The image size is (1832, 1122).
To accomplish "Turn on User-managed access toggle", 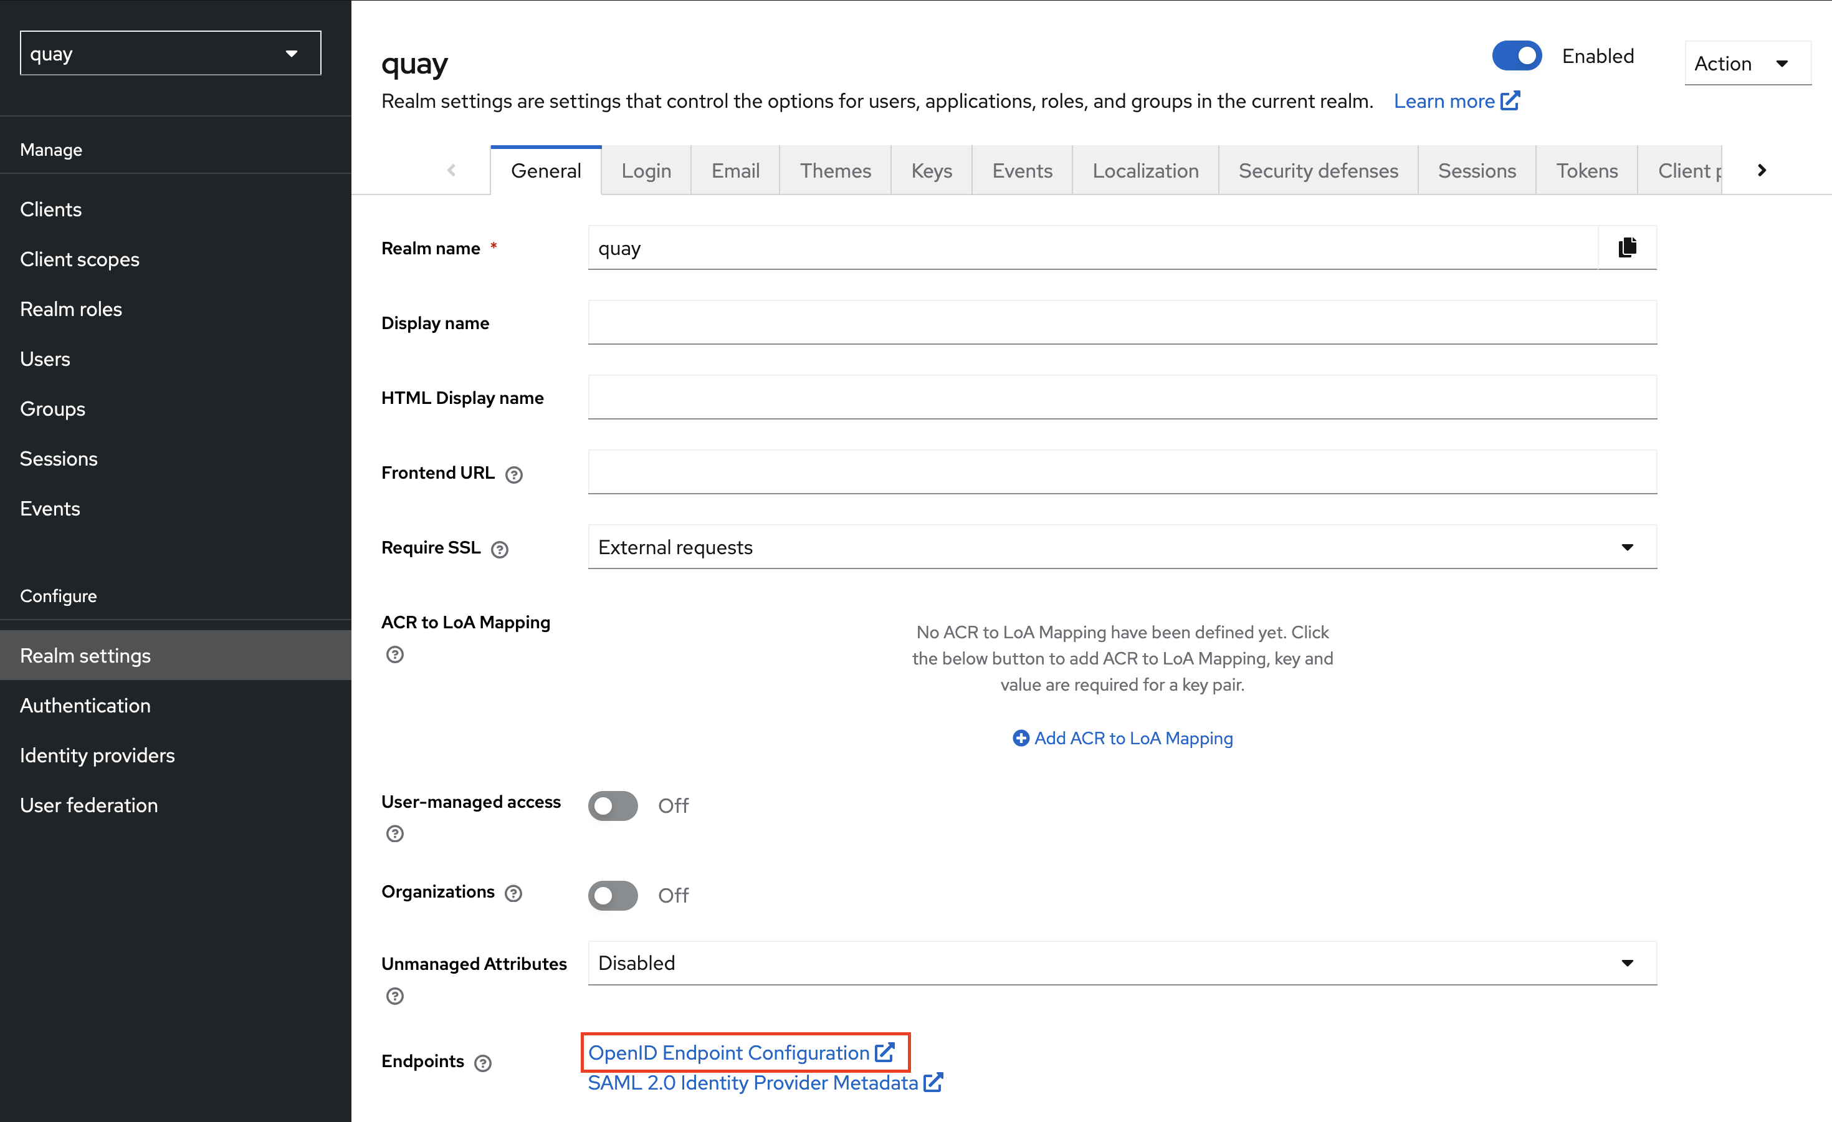I will [613, 805].
